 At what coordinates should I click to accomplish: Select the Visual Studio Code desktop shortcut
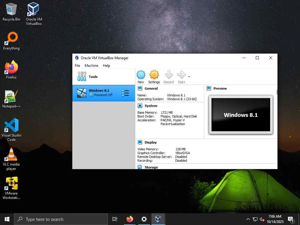coord(11,130)
